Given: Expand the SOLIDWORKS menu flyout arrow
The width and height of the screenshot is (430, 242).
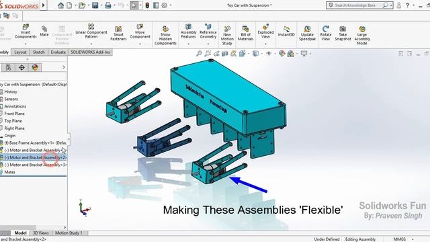Looking at the screenshot, I should pos(43,5).
